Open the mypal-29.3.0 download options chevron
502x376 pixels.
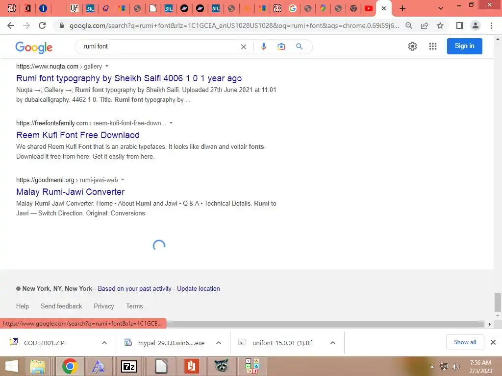[x=219, y=343]
